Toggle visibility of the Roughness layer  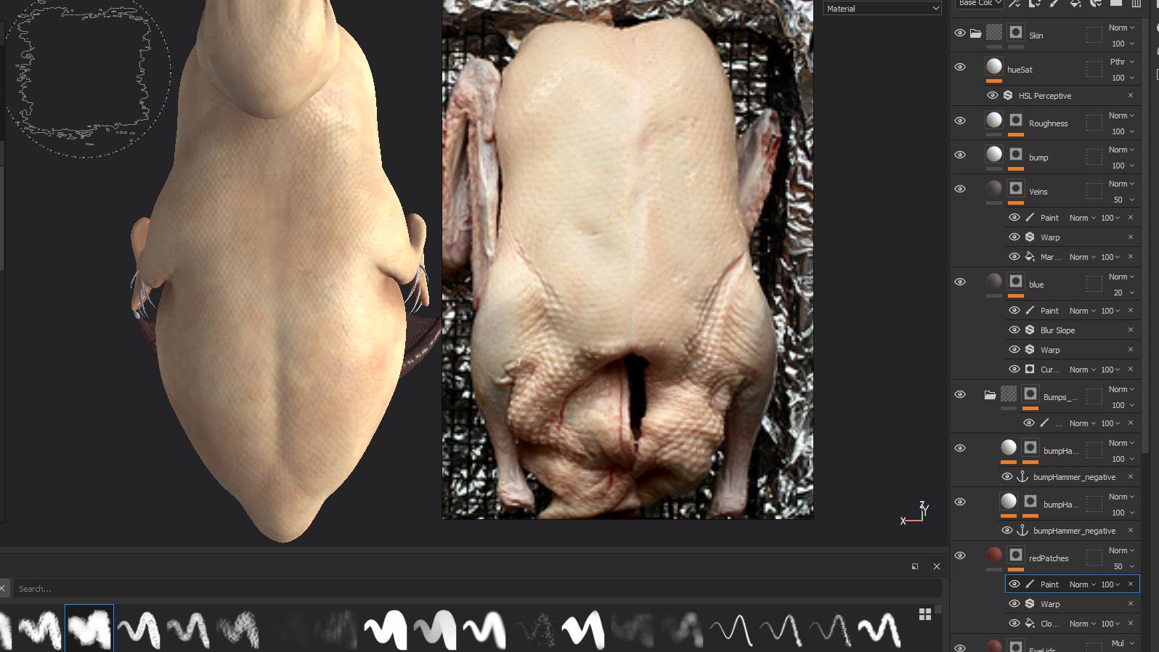960,121
